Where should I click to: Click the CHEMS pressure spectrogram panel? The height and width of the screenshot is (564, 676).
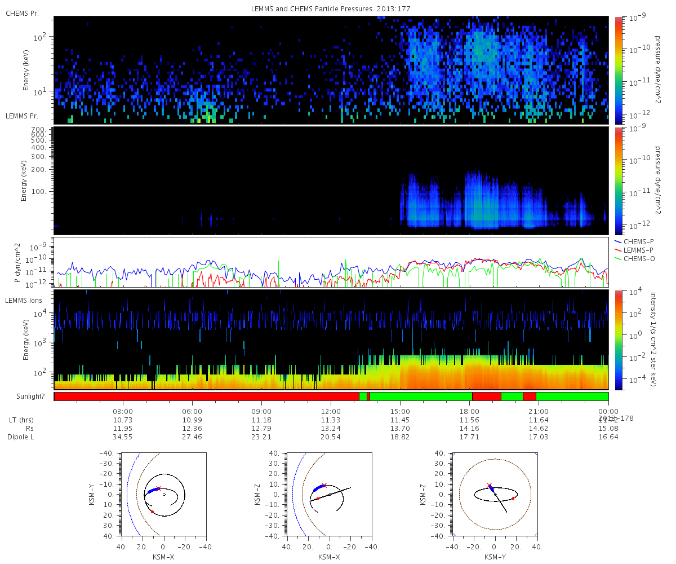pyautogui.click(x=331, y=70)
